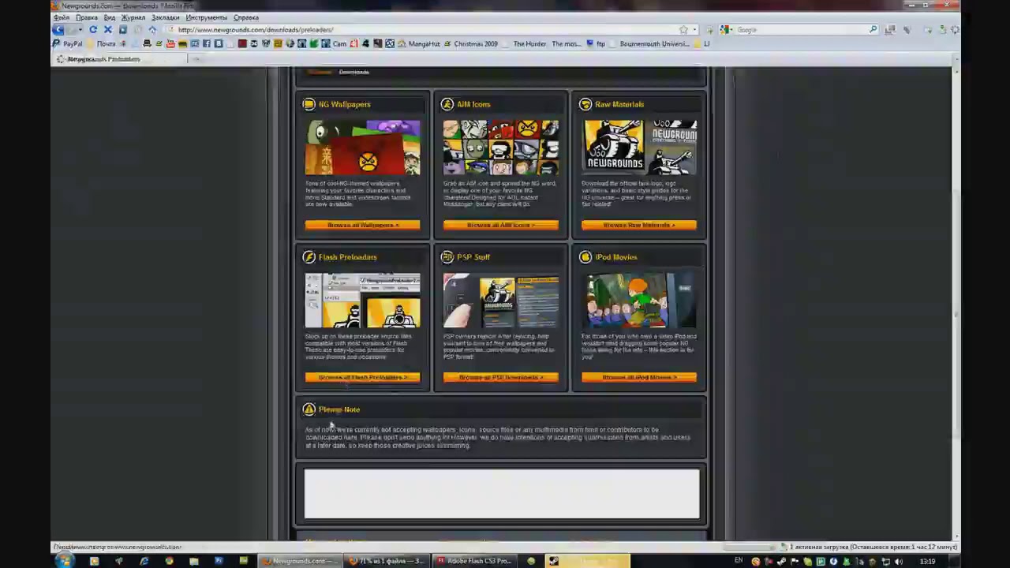The width and height of the screenshot is (1010, 568).
Task: Click the NG Wallpapers heading icon
Action: coord(309,104)
